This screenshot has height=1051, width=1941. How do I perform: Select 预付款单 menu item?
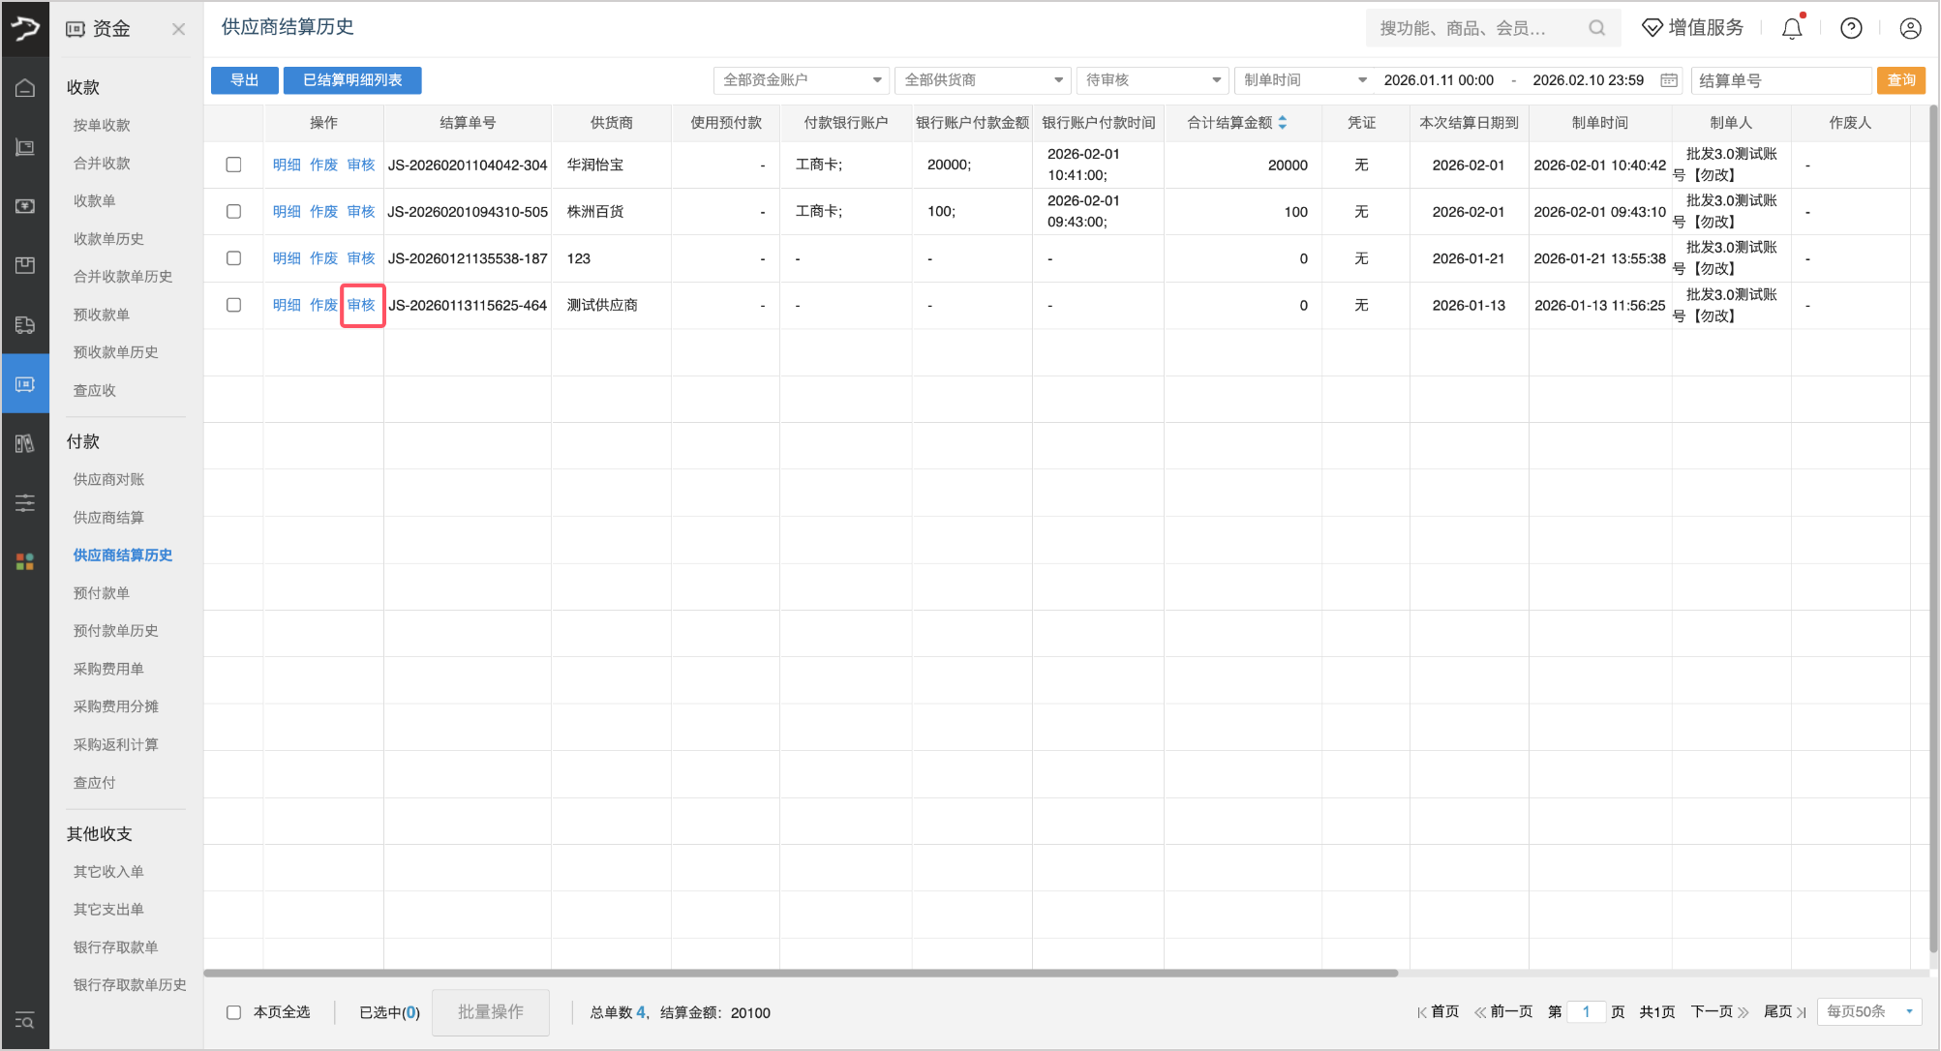[102, 592]
